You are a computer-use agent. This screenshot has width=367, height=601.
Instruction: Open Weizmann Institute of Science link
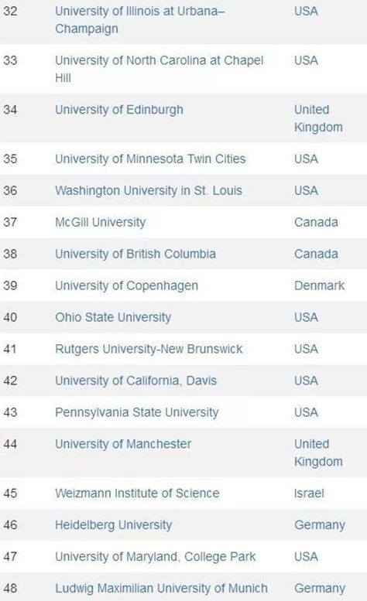(137, 493)
